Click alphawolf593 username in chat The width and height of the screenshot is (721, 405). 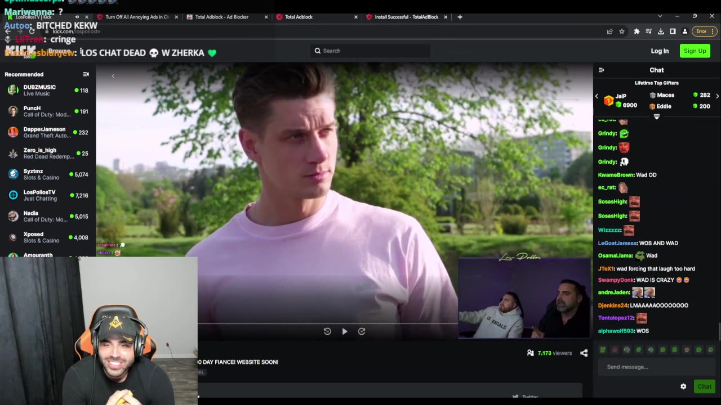point(616,331)
